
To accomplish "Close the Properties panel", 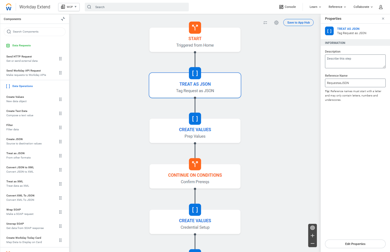I will [x=383, y=19].
